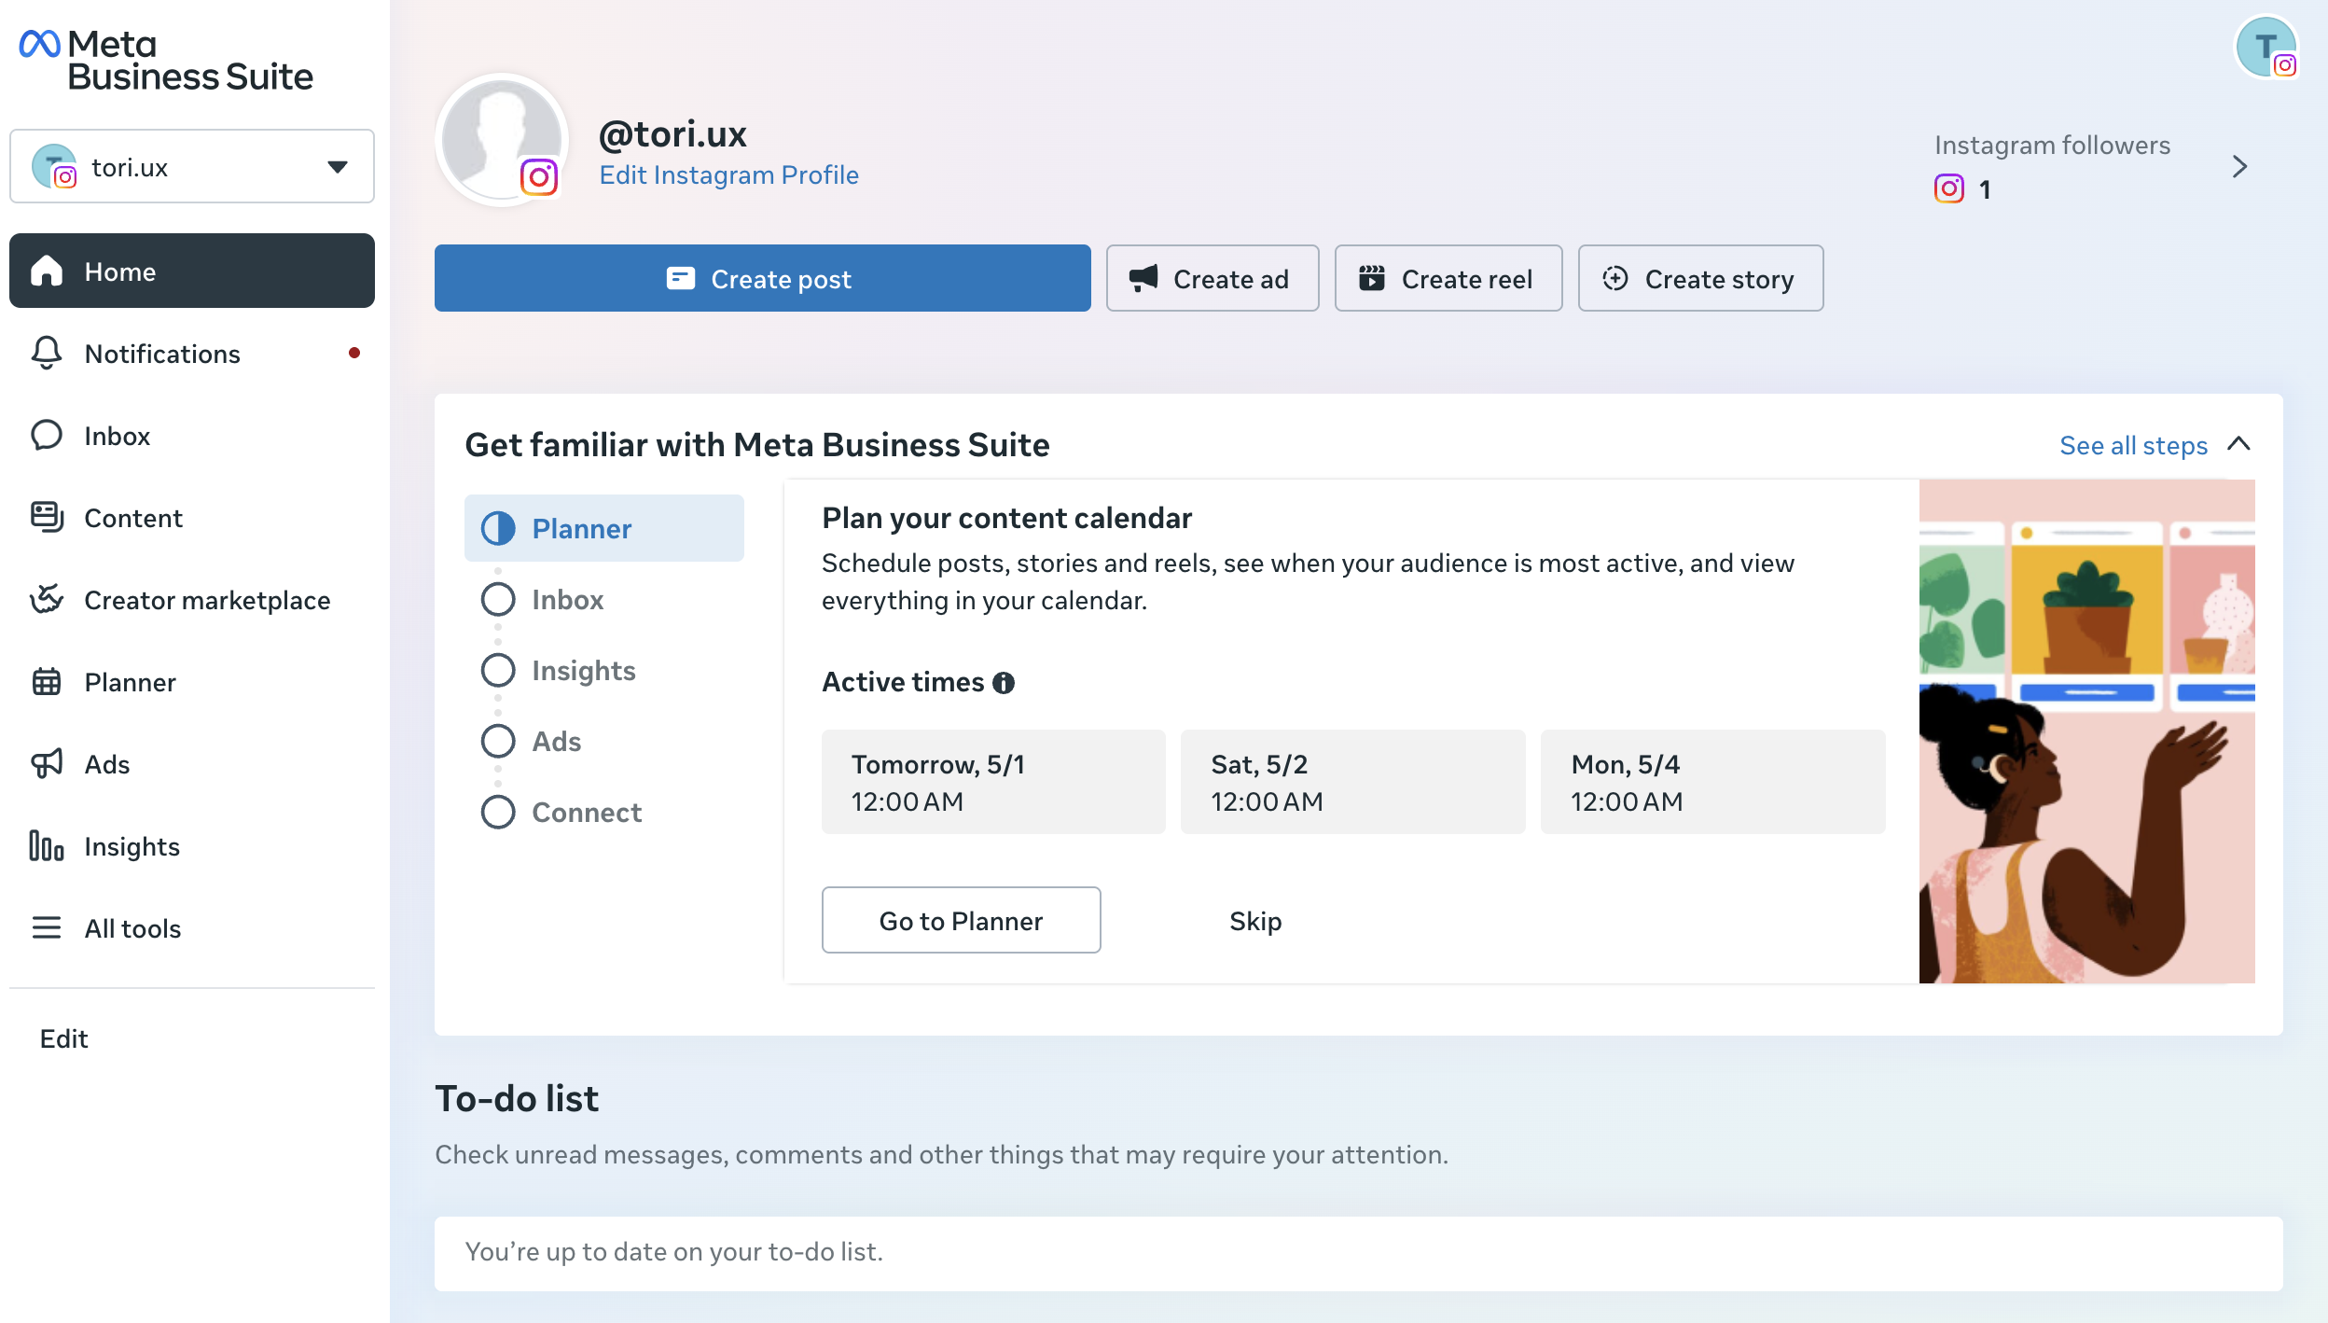Click Edit Instagram Profile link

pyautogui.click(x=728, y=175)
